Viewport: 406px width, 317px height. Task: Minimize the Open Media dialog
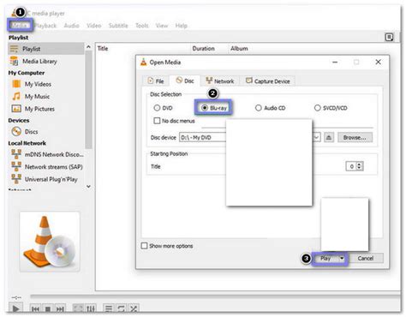point(335,62)
